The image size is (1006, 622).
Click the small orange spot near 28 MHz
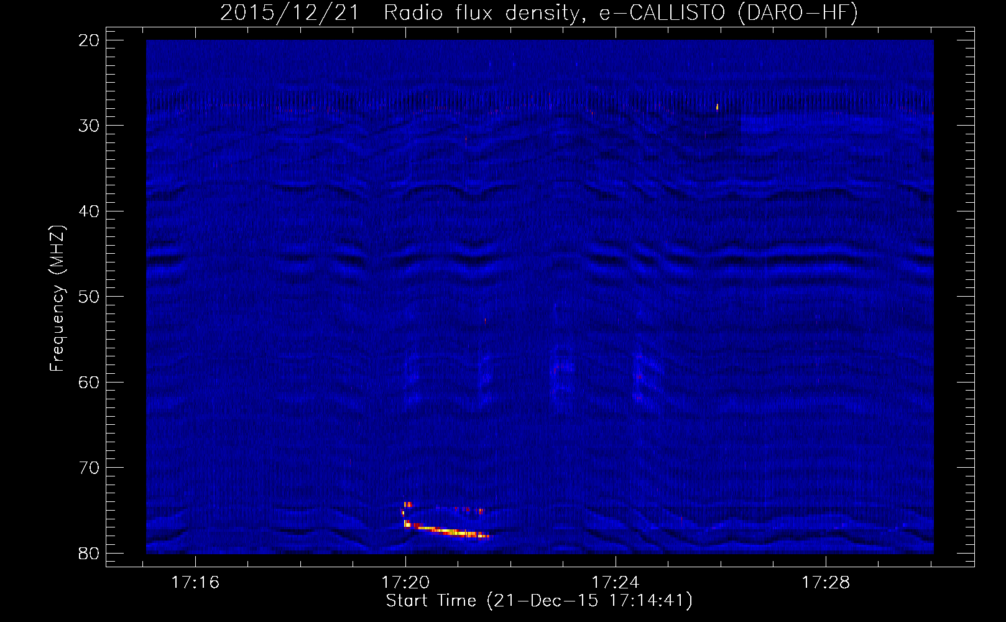click(717, 106)
